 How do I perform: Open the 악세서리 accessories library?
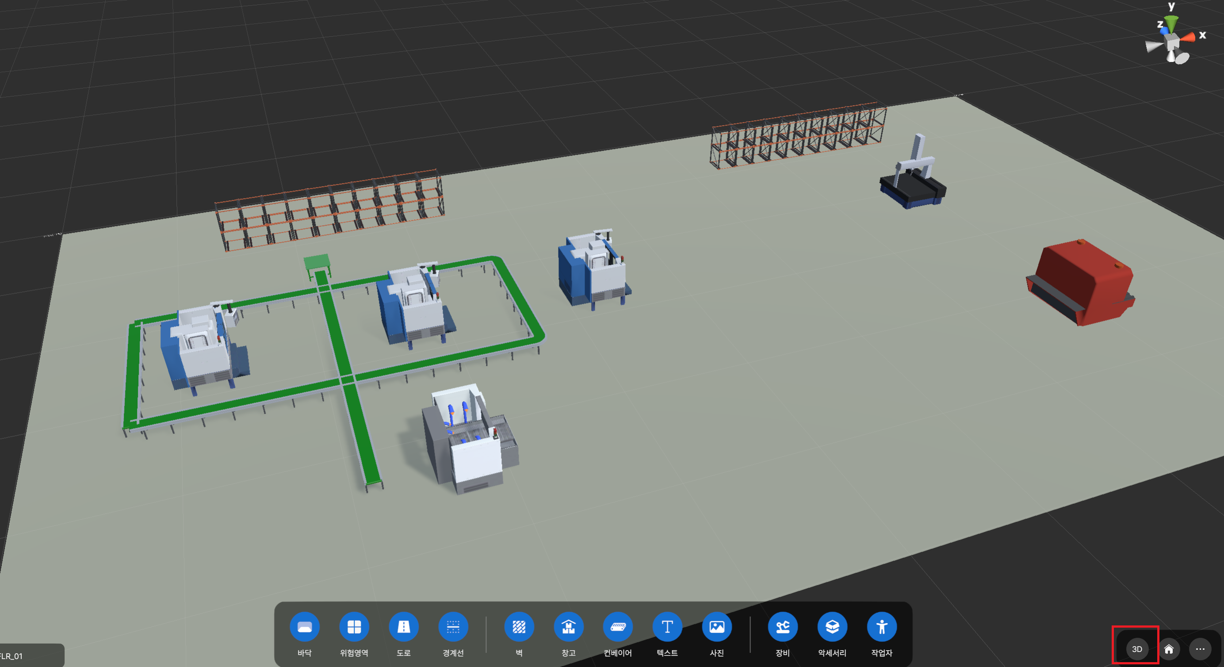(x=832, y=627)
